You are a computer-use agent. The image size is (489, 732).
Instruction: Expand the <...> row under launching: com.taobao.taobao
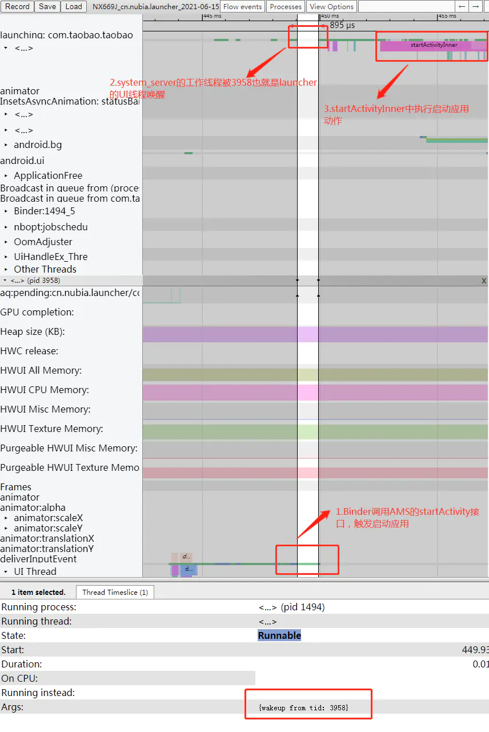coord(6,48)
